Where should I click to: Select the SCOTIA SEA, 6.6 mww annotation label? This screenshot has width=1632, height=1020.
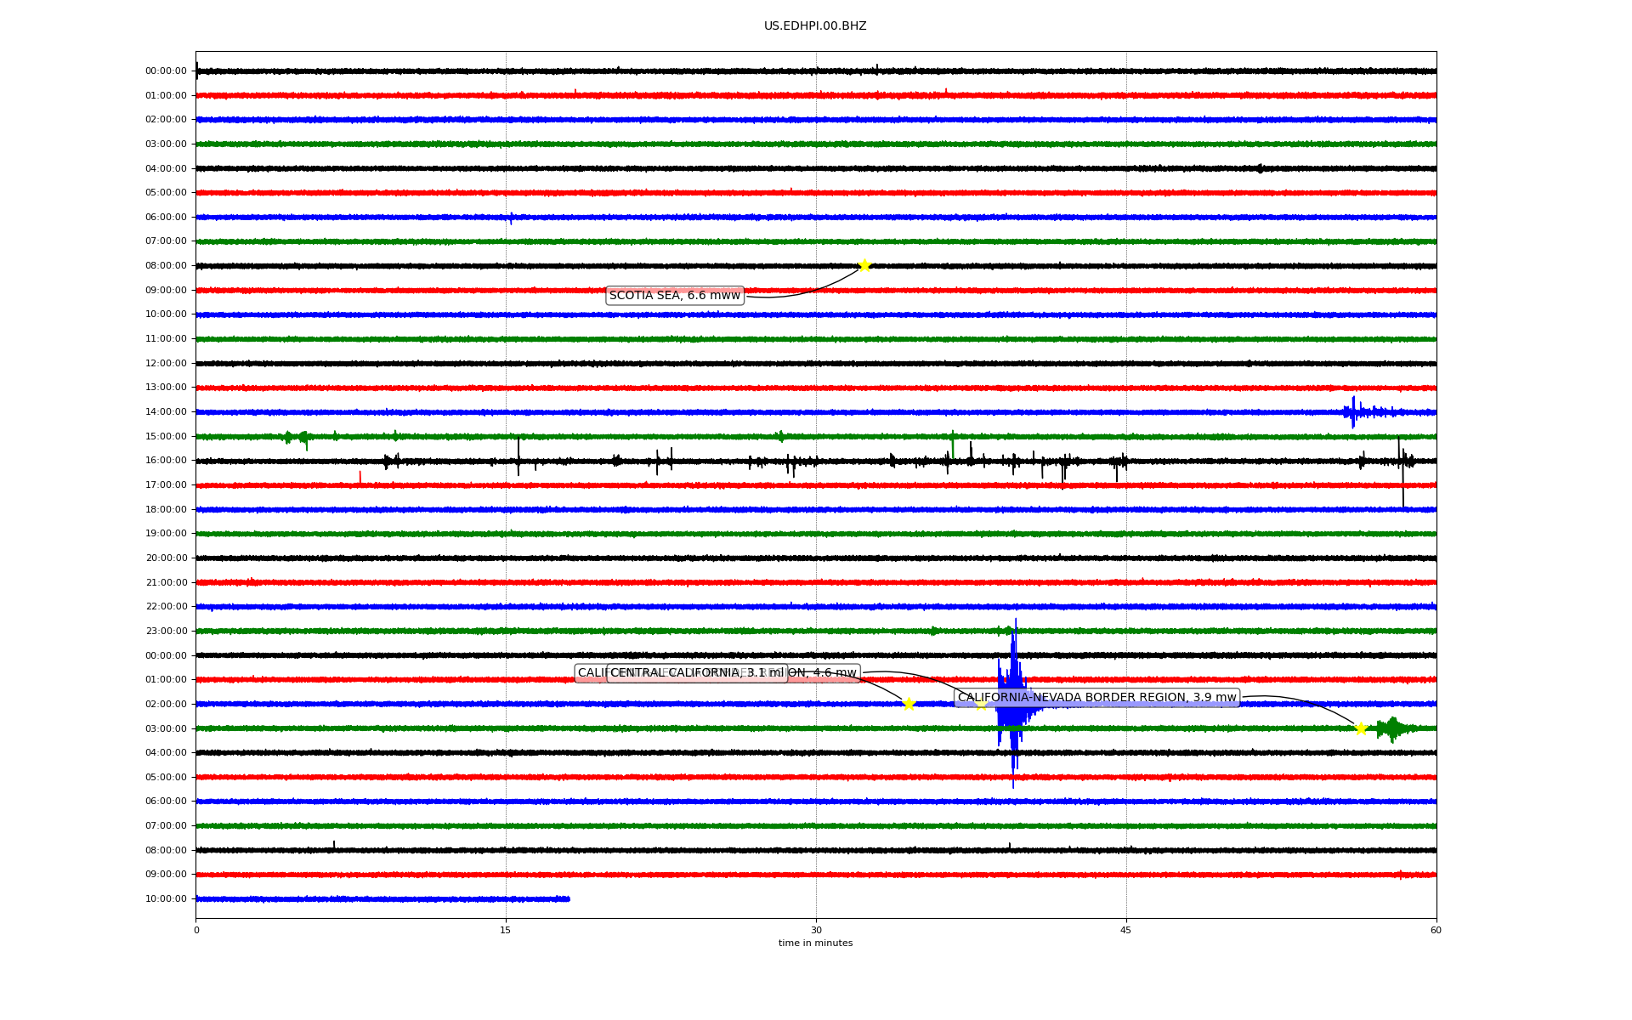pyautogui.click(x=675, y=296)
